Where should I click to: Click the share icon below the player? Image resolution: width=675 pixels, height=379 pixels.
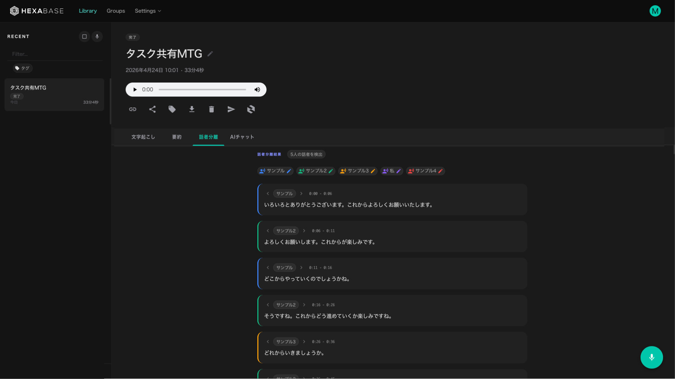point(152,109)
